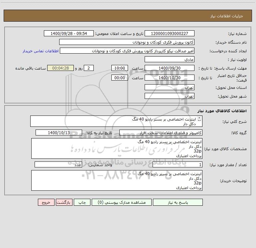
Task: Click the شهر محل تحویل field تهران
Action: [x=170, y=96]
